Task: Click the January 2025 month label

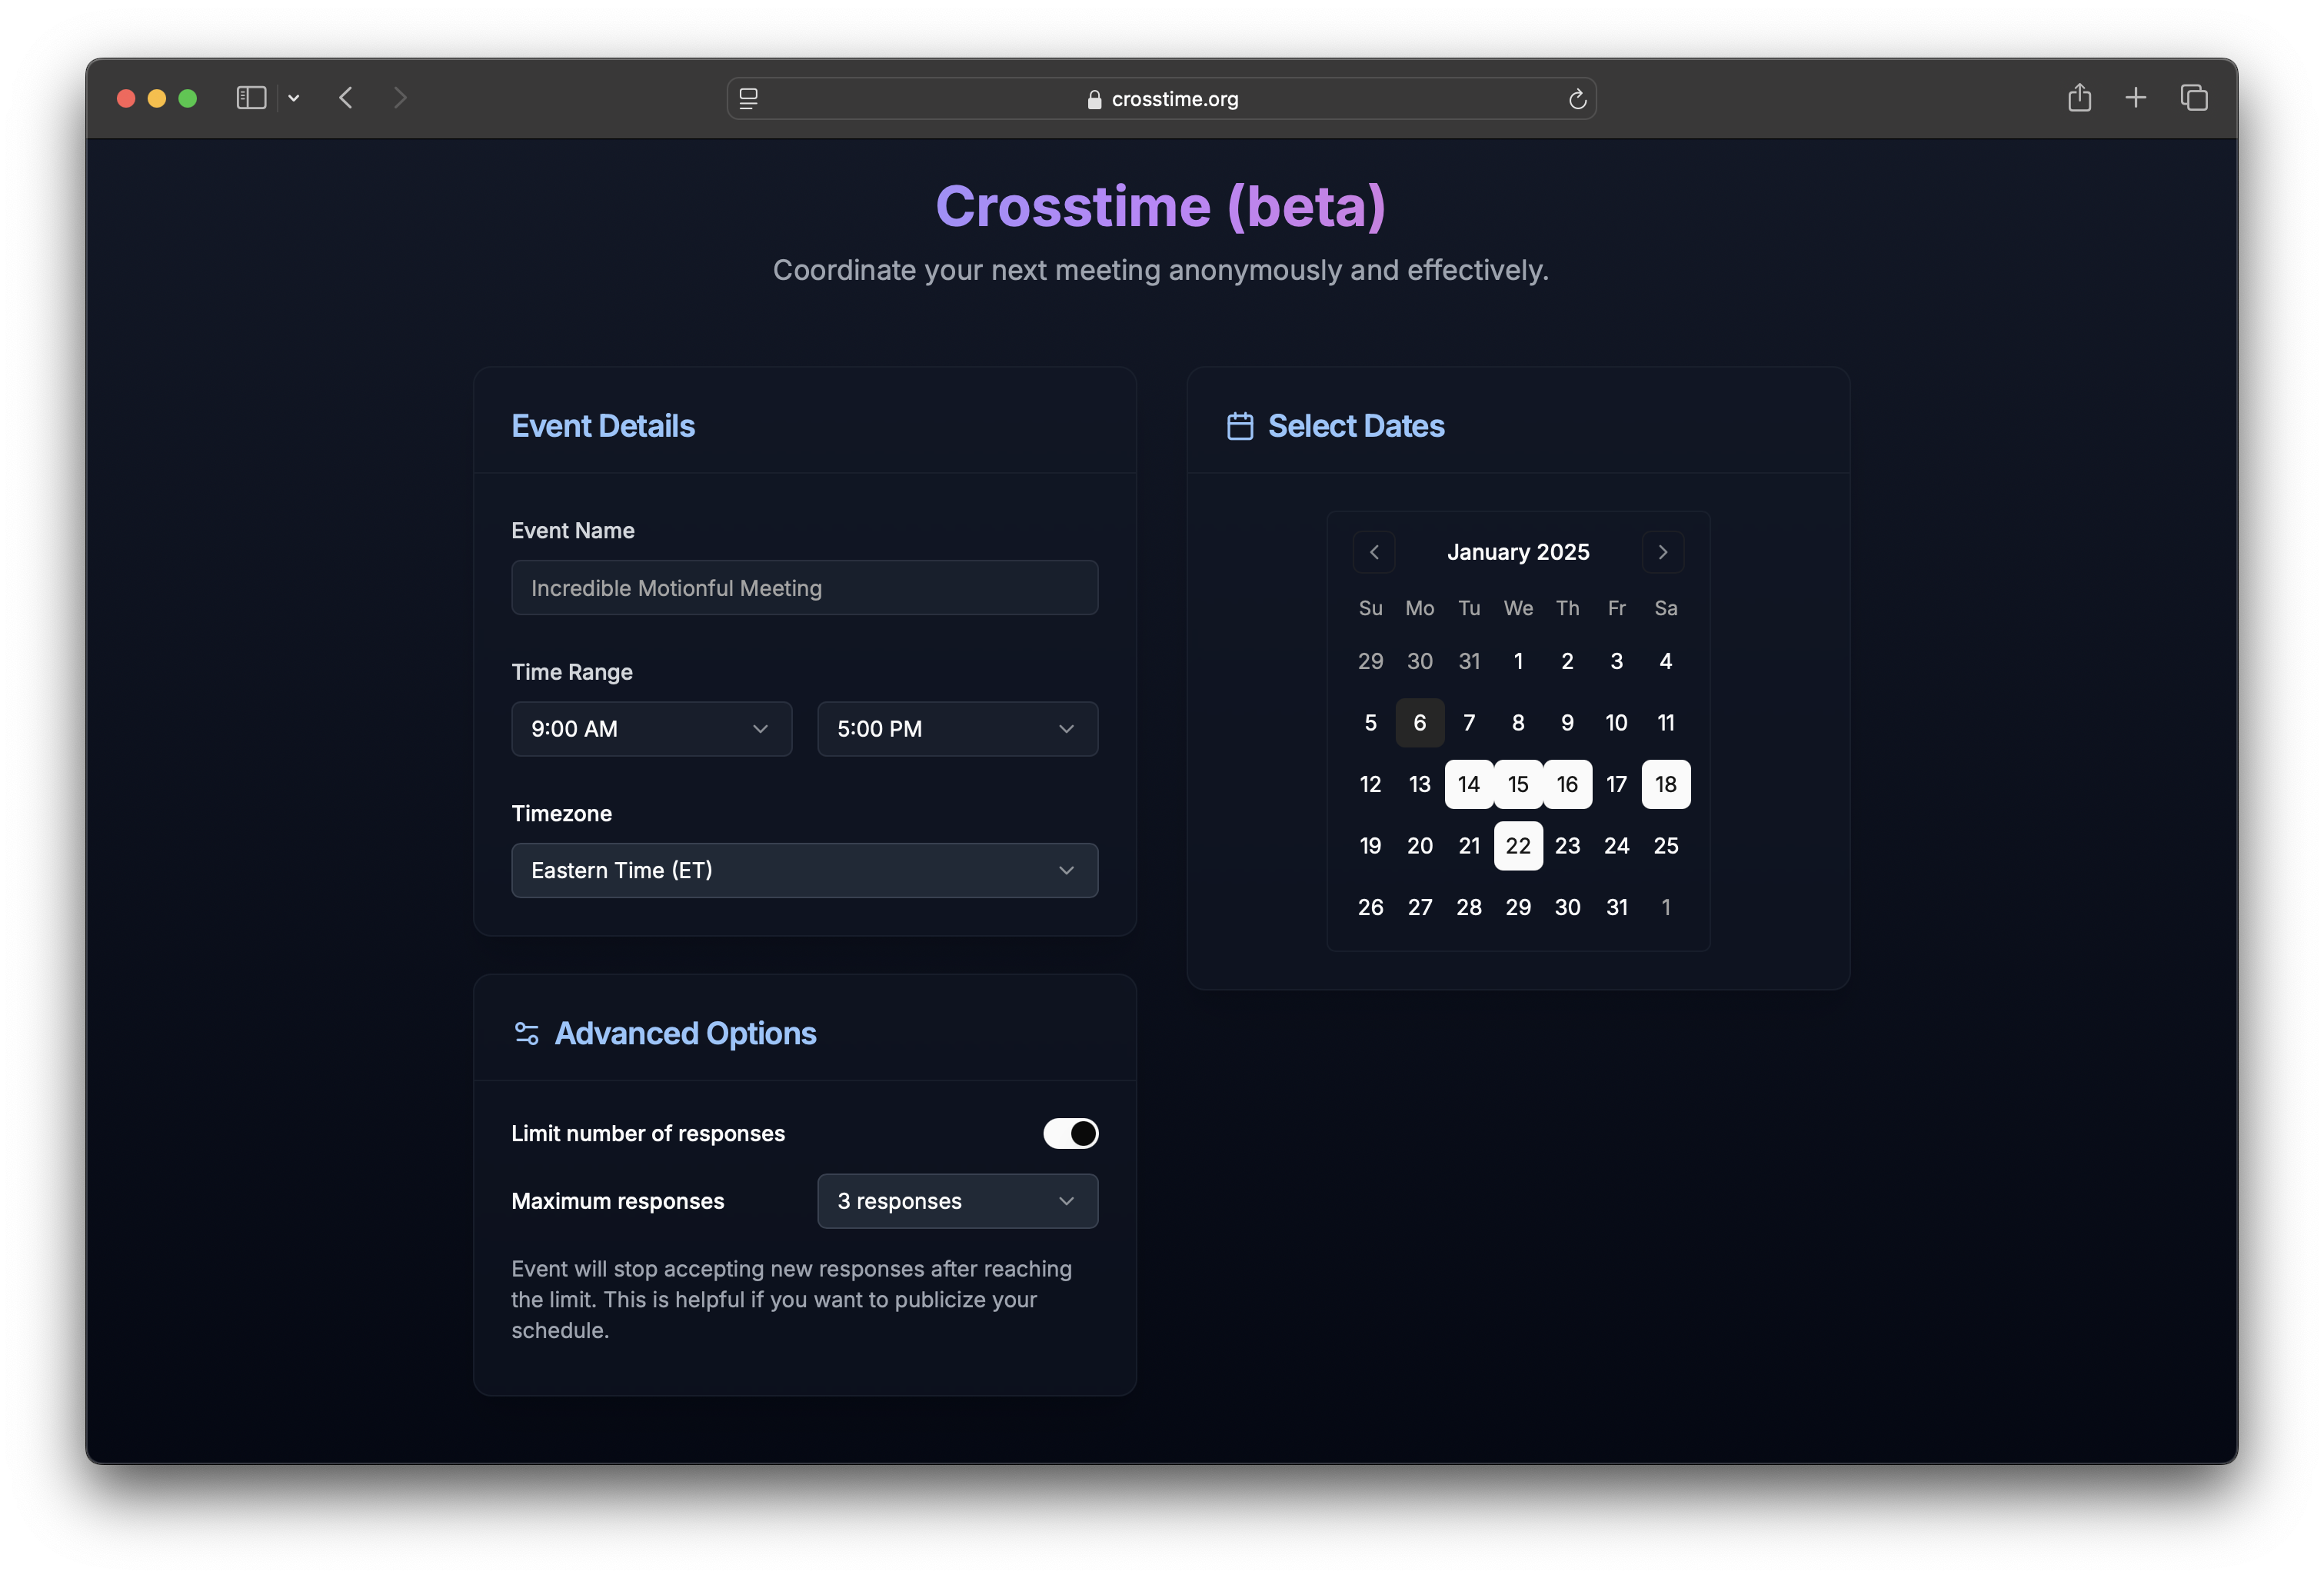Action: [1518, 552]
